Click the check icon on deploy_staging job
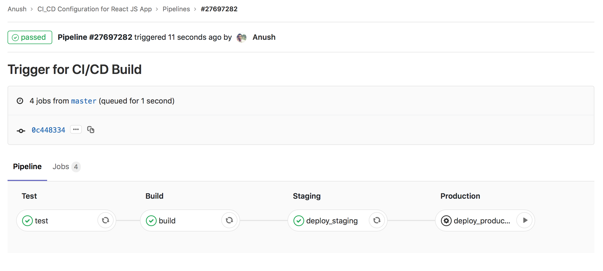 pos(299,221)
